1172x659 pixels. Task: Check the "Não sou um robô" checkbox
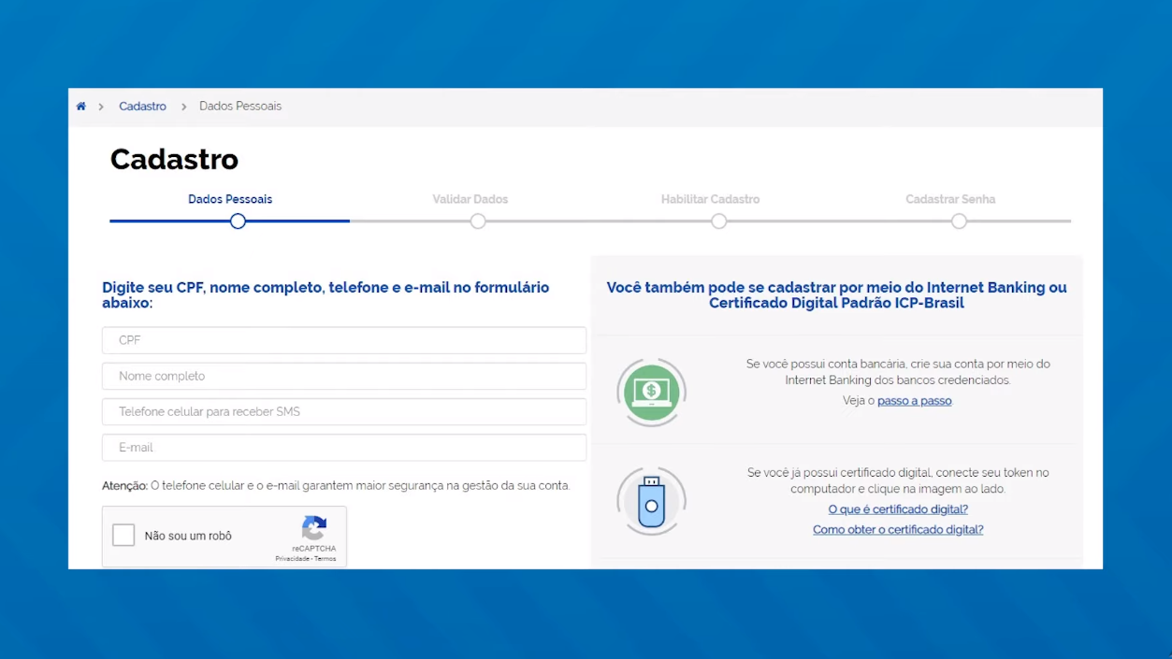click(123, 536)
